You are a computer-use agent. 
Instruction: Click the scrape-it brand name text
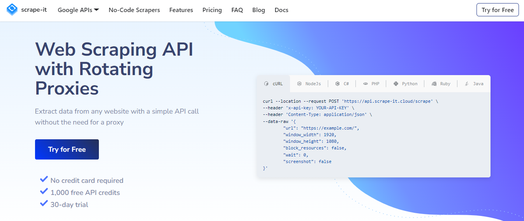[x=34, y=10]
